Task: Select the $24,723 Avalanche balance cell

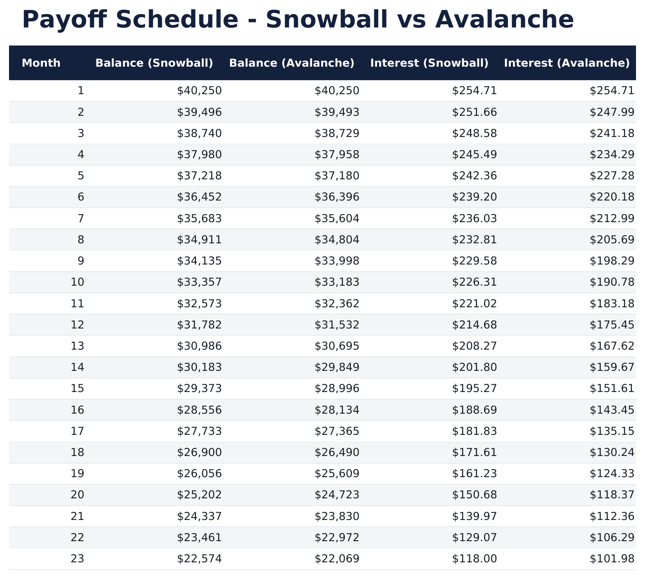Action: tap(337, 495)
